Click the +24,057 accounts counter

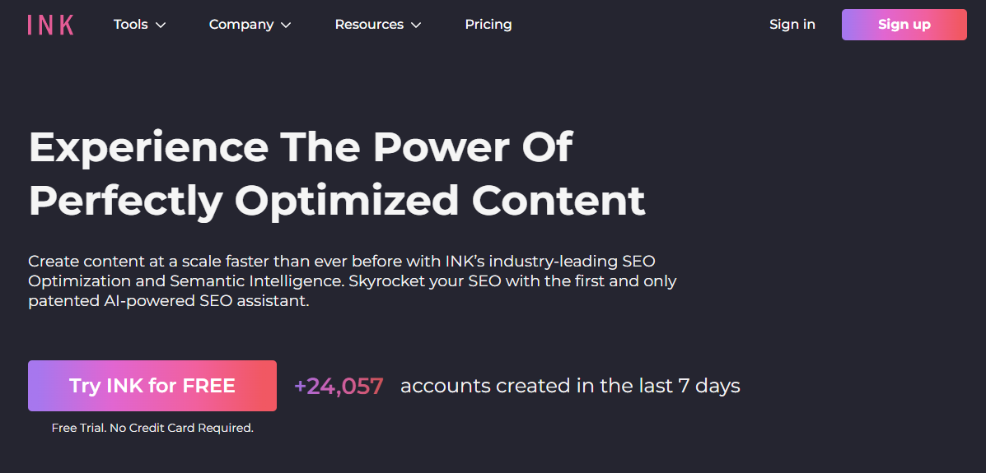pos(339,386)
